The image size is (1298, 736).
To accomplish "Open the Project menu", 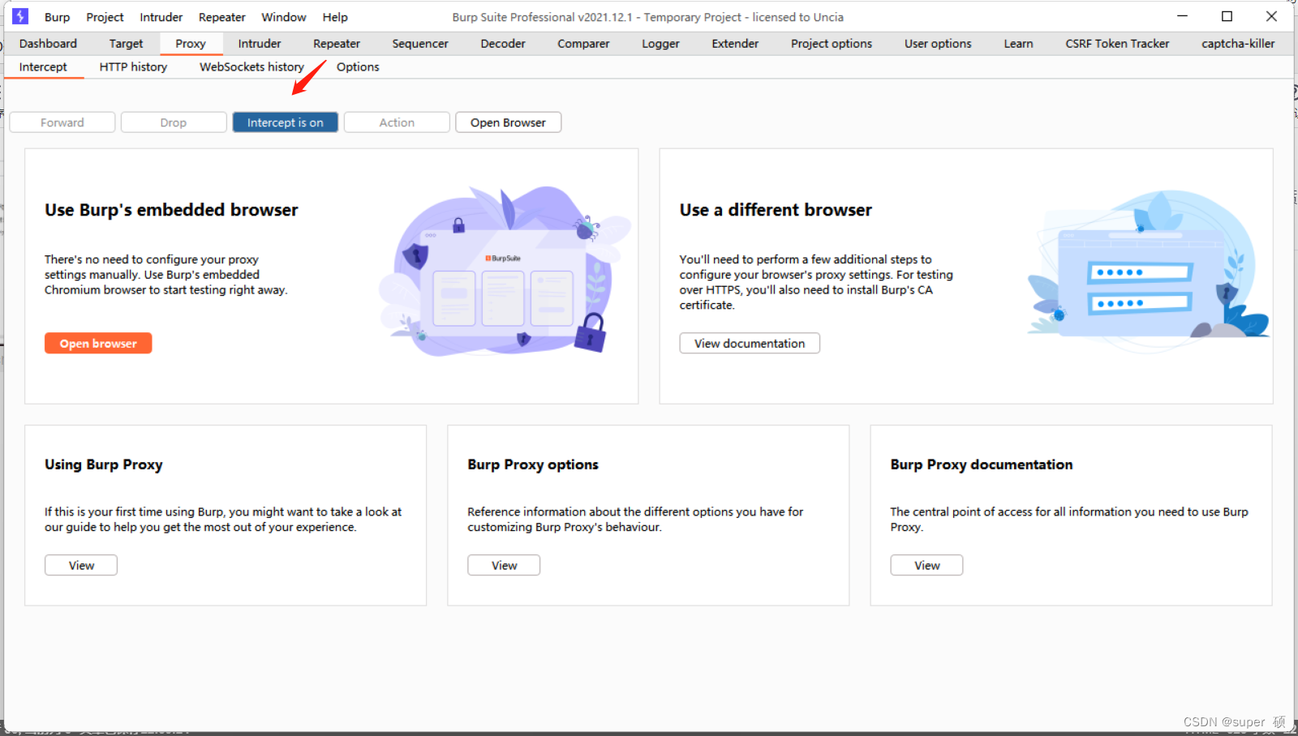I will 105,17.
